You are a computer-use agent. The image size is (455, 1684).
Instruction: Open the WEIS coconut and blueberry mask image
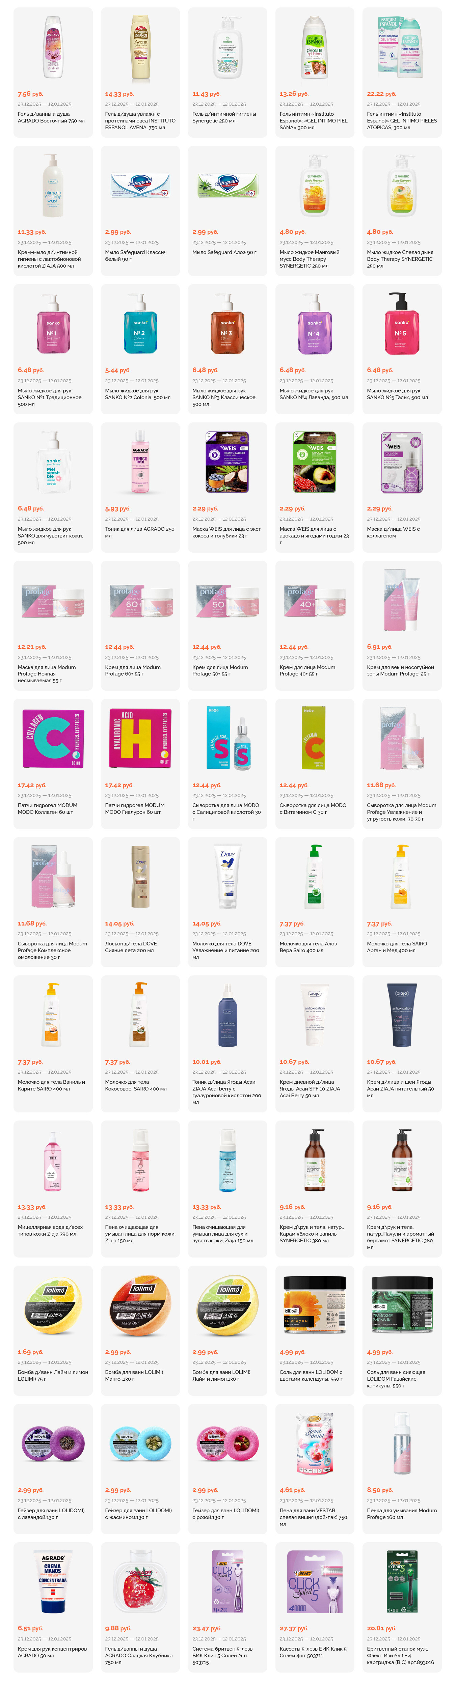[228, 462]
